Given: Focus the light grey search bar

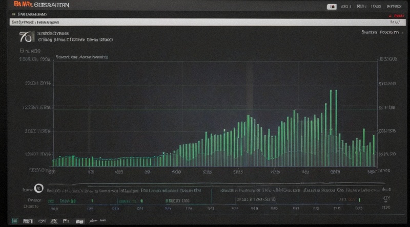Looking at the screenshot, I should tap(208, 22).
